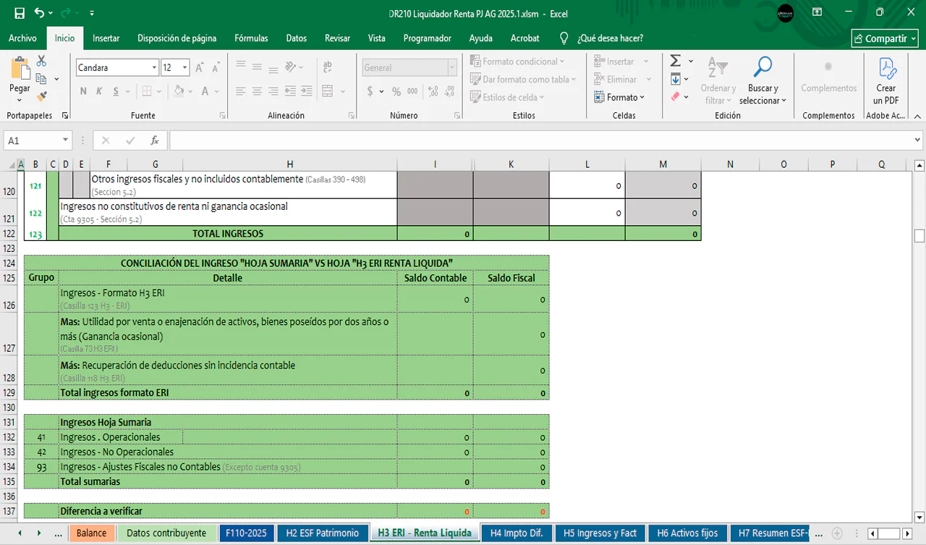926x545 pixels.
Task: Click the Undo arrow icon
Action: pyautogui.click(x=39, y=14)
